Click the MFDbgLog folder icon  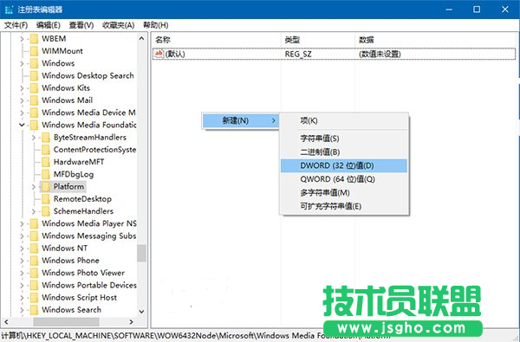pos(46,174)
